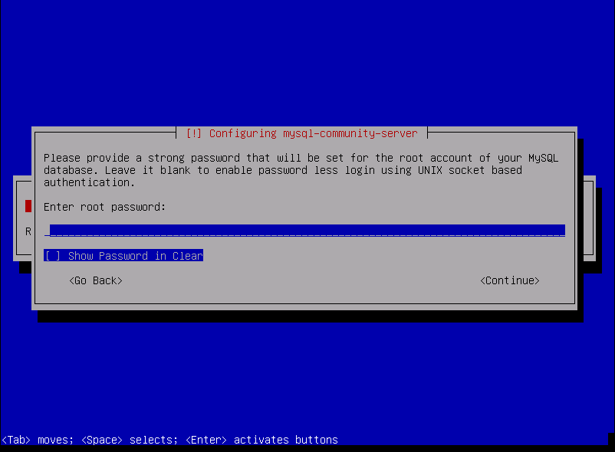Screen dimensions: 615x452
Task: Click the 'Configuring mysql-community-server' dialog title
Action: [x=301, y=133]
